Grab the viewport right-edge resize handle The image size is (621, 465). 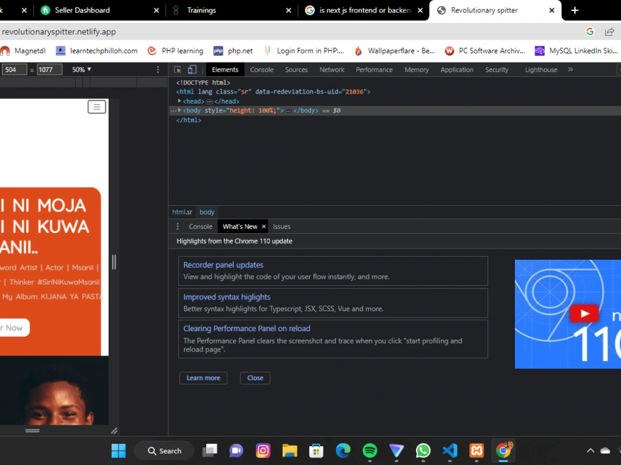(114, 262)
